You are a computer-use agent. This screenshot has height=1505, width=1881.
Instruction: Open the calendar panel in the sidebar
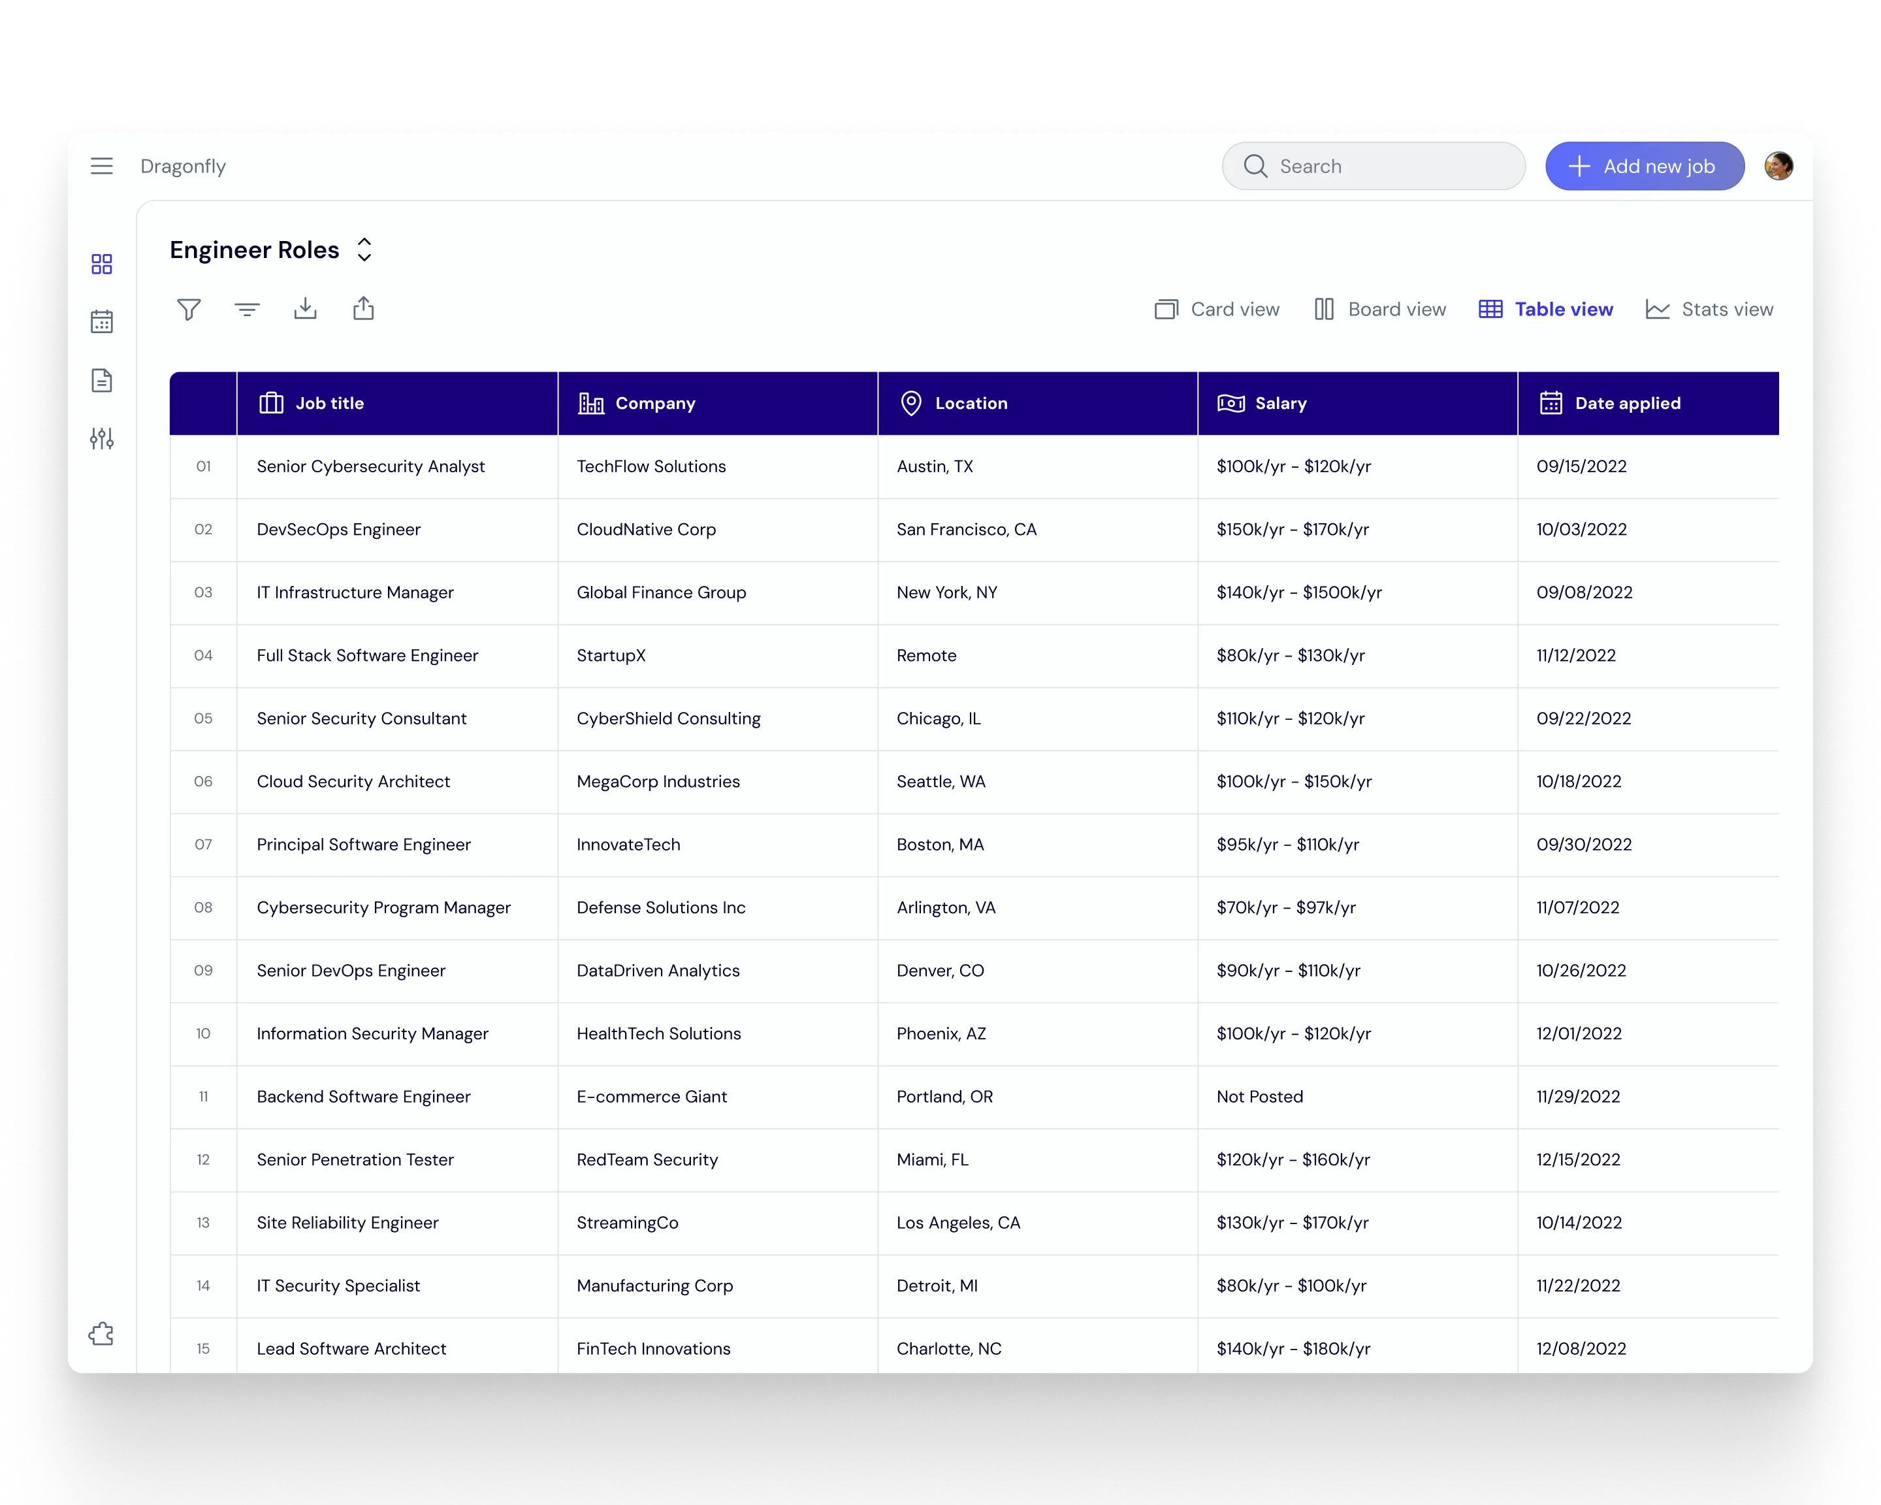[102, 321]
